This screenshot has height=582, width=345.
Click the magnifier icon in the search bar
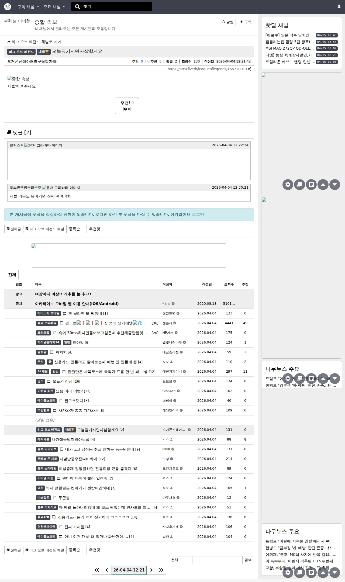pos(78,7)
